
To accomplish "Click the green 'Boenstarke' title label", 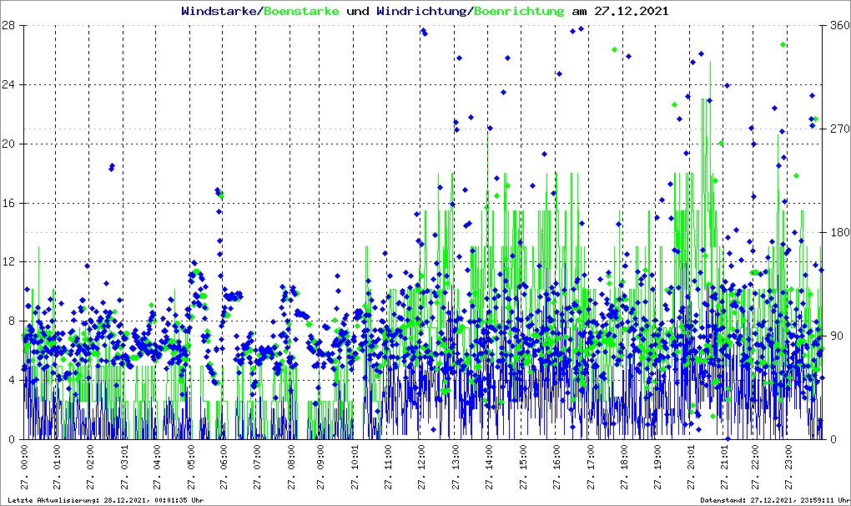I will click(x=301, y=12).
